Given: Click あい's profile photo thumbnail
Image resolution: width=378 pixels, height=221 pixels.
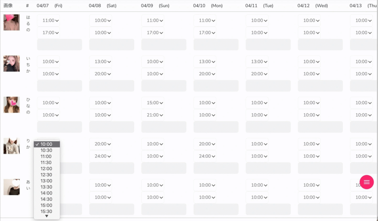Looking at the screenshot, I should pyautogui.click(x=11, y=187).
